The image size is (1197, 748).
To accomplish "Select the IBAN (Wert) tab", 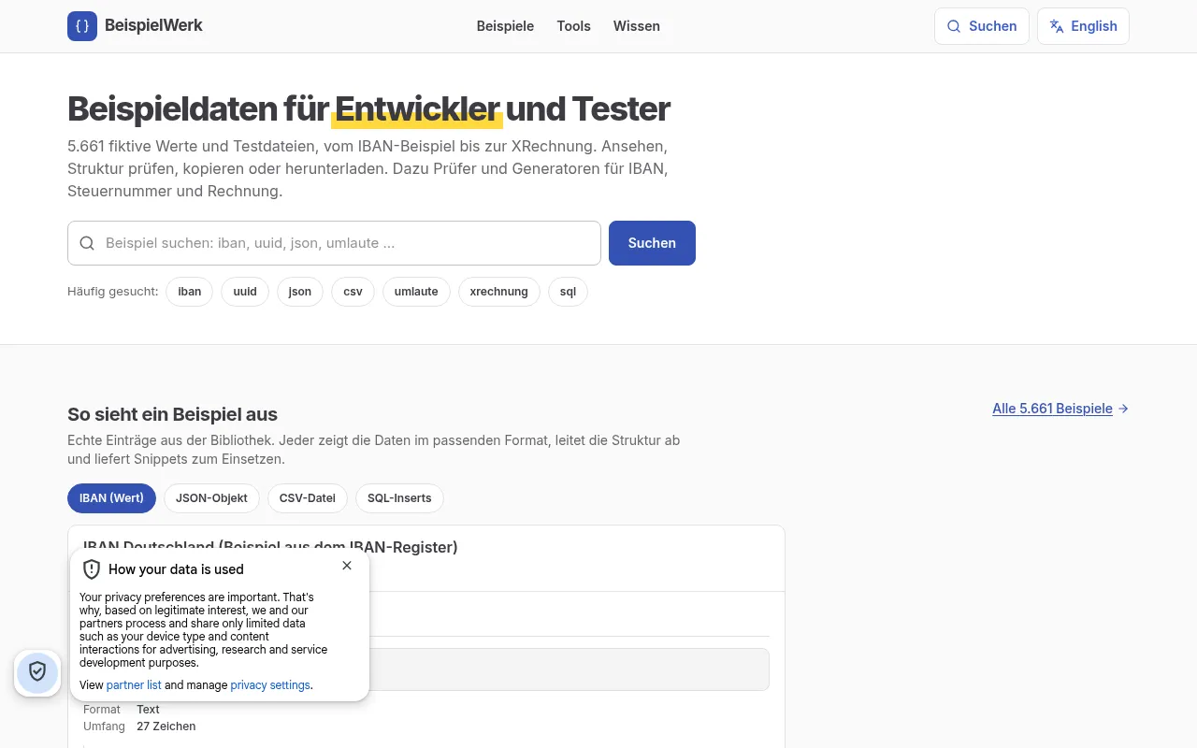I will click(111, 498).
